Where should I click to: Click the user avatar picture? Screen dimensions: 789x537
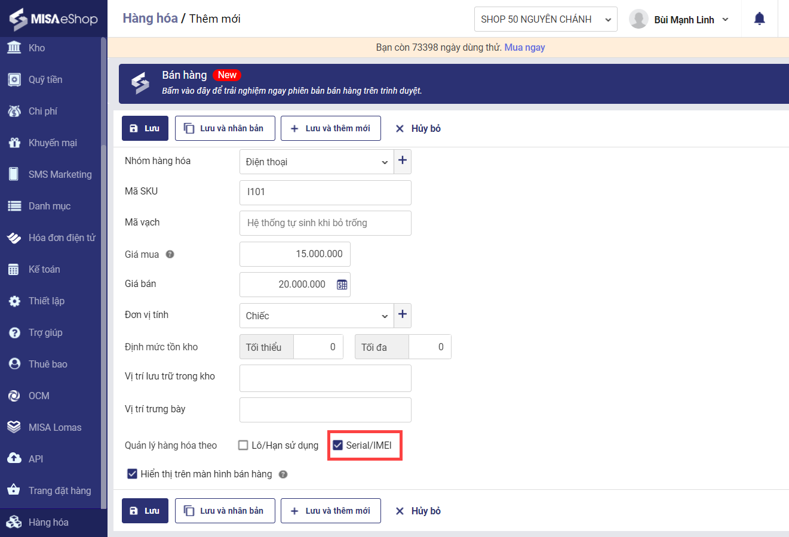tap(638, 19)
